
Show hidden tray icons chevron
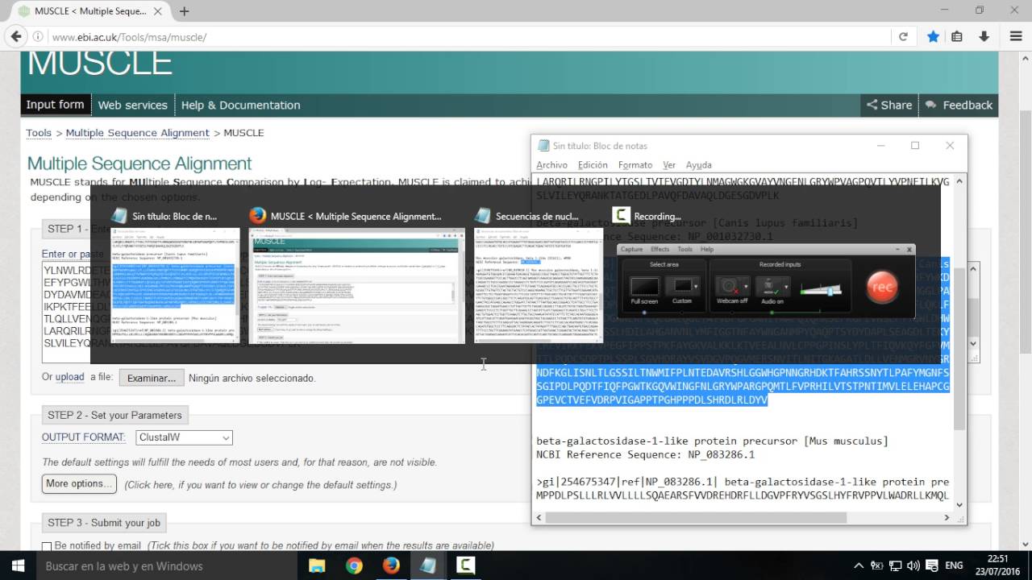(859, 565)
